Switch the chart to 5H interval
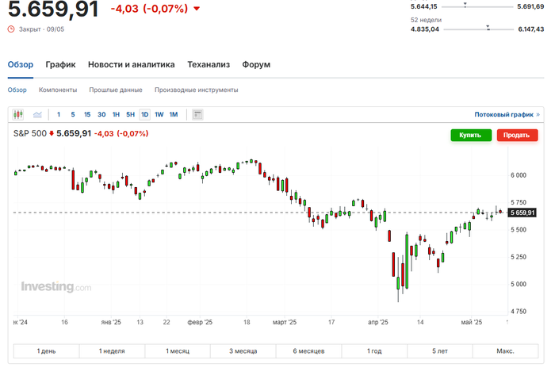This screenshot has width=555, height=383. pos(130,115)
